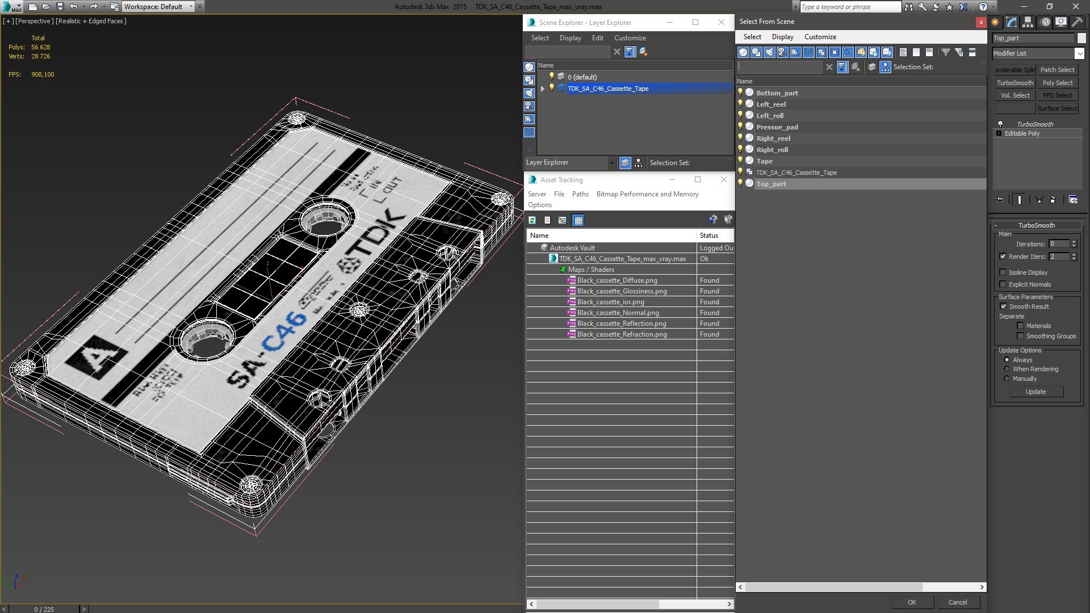Click OK in Select From Scene dialog
Viewport: 1090px width, 613px height.
click(912, 602)
